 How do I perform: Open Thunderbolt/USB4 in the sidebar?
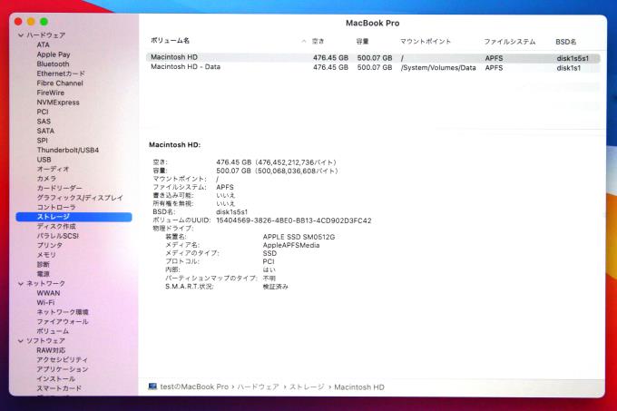click(x=68, y=150)
